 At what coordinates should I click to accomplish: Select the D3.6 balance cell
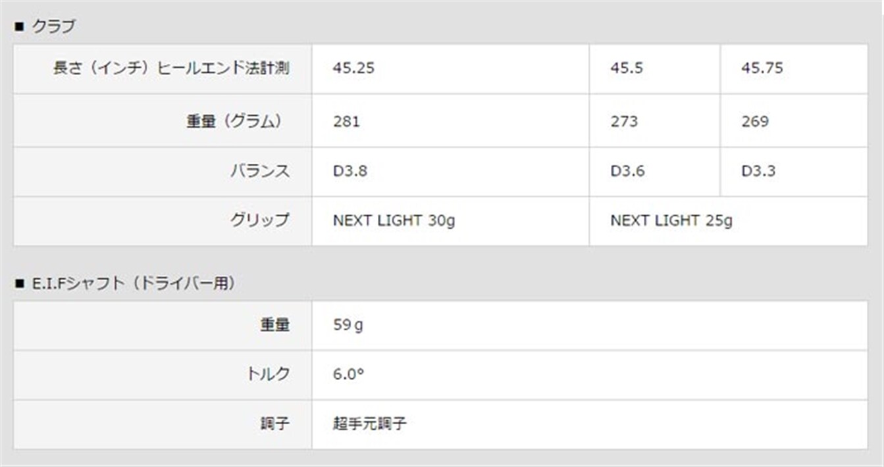click(627, 171)
